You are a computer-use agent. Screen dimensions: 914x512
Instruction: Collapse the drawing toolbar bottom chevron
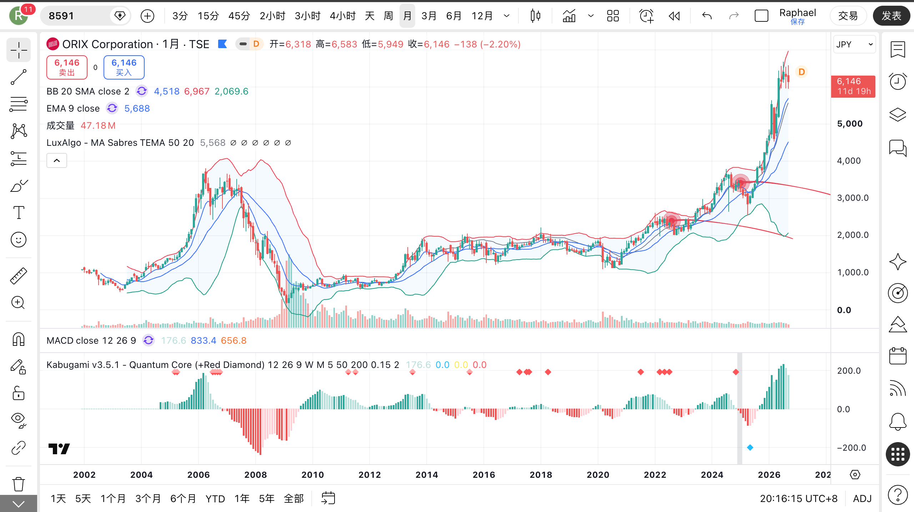point(19,503)
